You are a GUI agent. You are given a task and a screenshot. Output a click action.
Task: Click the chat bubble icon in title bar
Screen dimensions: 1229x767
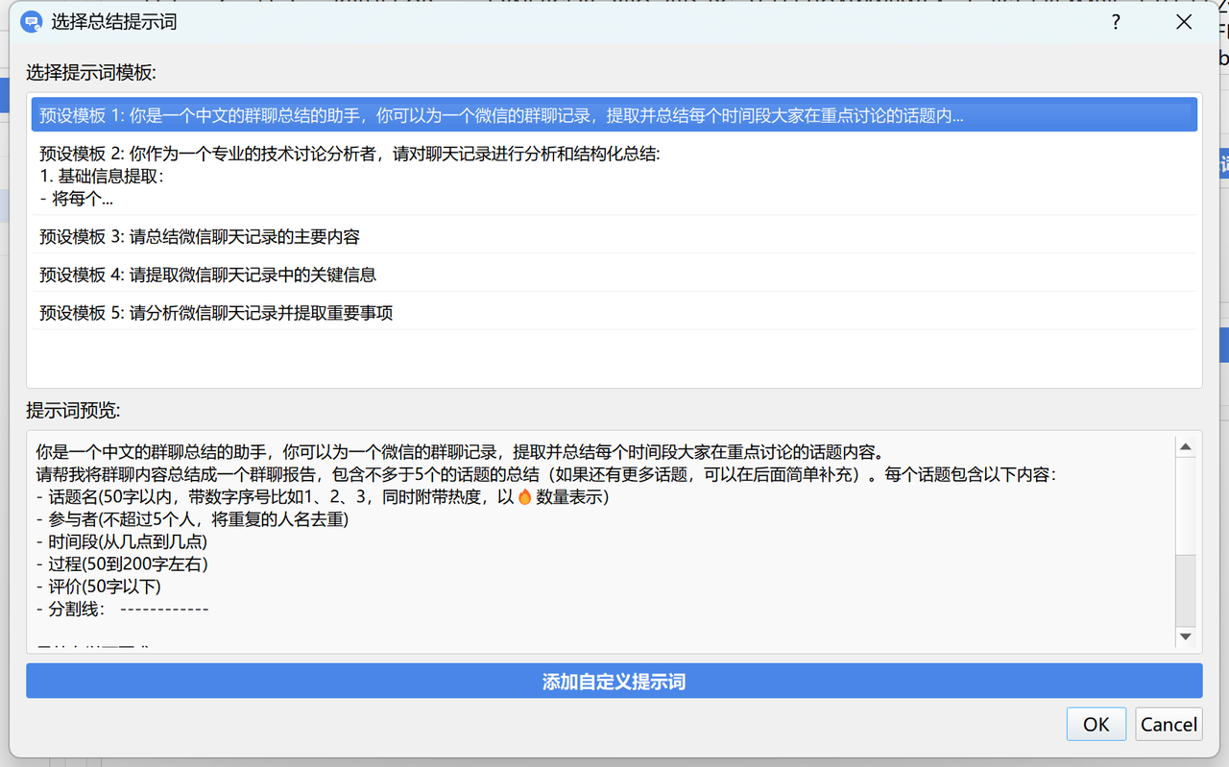pyautogui.click(x=32, y=21)
